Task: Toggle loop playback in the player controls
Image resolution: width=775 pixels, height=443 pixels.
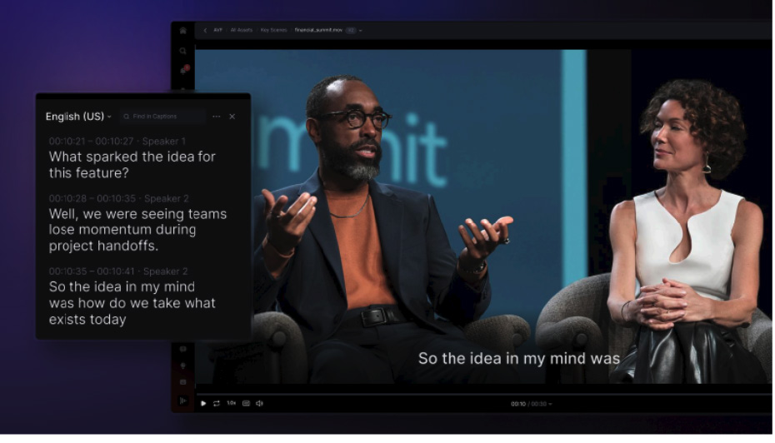Action: pyautogui.click(x=217, y=403)
